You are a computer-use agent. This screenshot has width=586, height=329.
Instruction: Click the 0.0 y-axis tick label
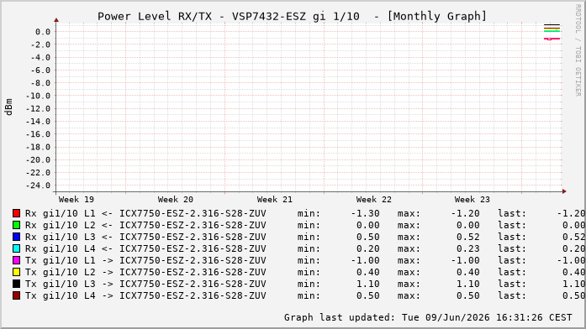(43, 32)
